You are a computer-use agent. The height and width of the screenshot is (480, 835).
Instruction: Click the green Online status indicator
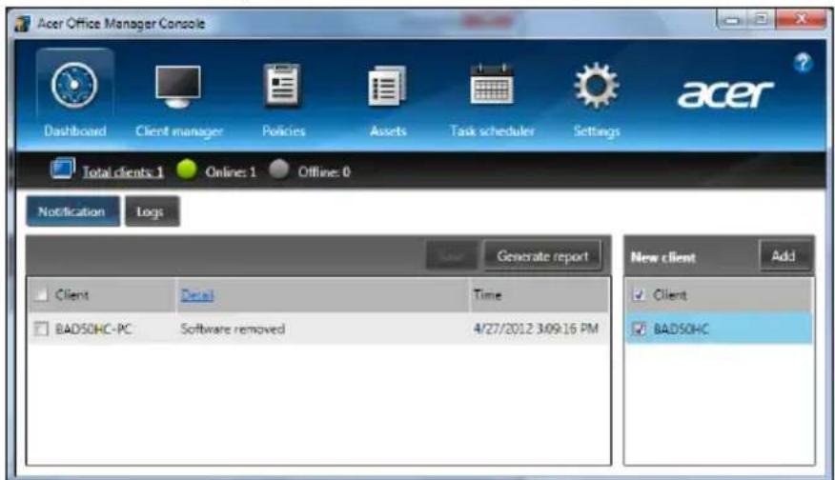click(x=187, y=170)
